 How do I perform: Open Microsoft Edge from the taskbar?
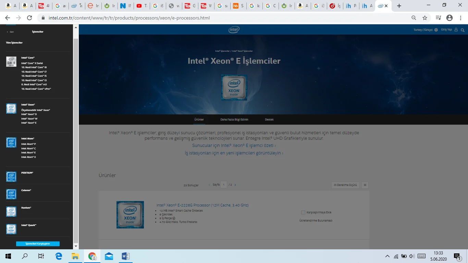tap(59, 256)
